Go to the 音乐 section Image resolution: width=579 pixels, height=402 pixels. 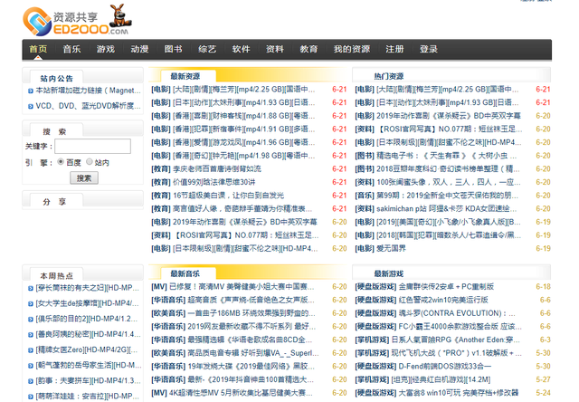pos(72,49)
